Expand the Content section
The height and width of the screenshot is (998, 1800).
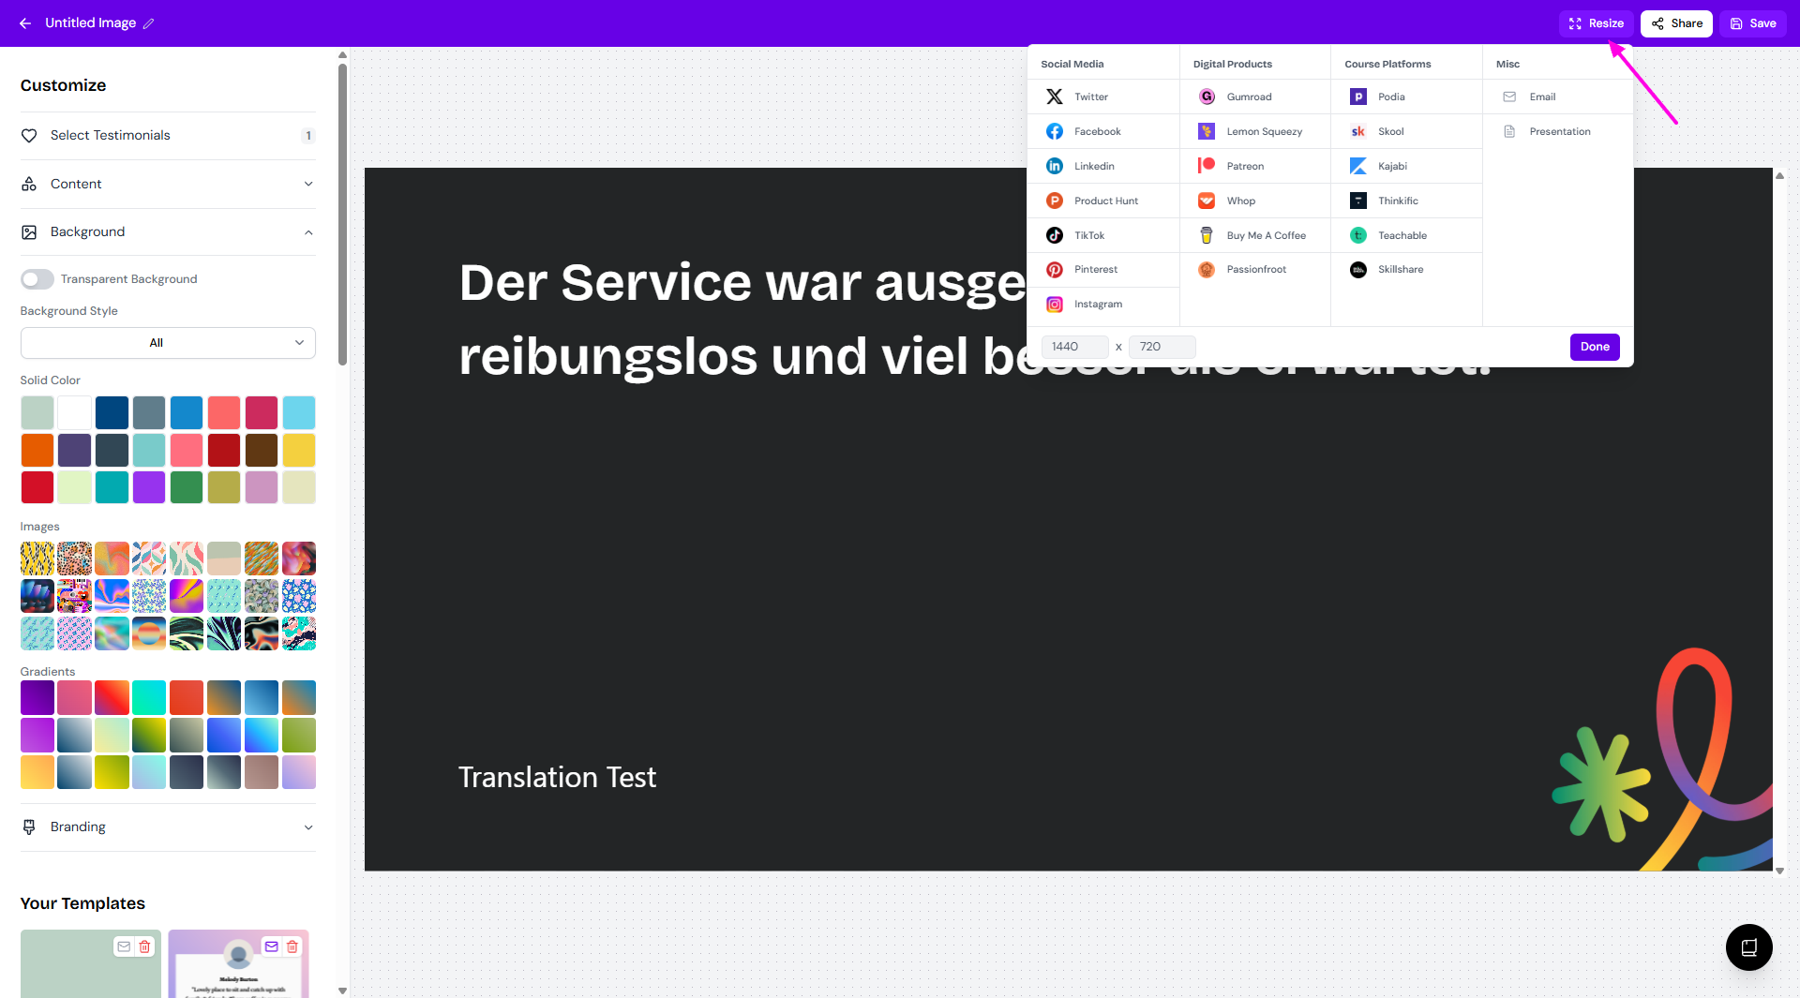pos(168,184)
